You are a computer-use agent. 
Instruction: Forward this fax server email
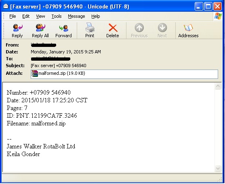[x=63, y=31]
